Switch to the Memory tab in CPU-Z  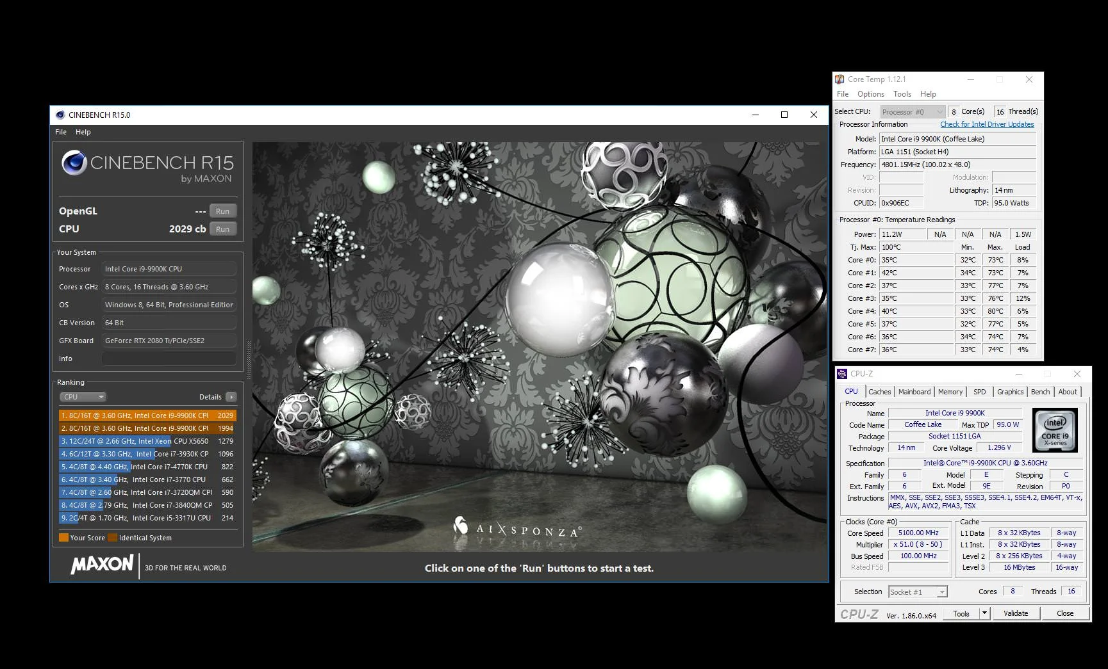pyautogui.click(x=950, y=392)
